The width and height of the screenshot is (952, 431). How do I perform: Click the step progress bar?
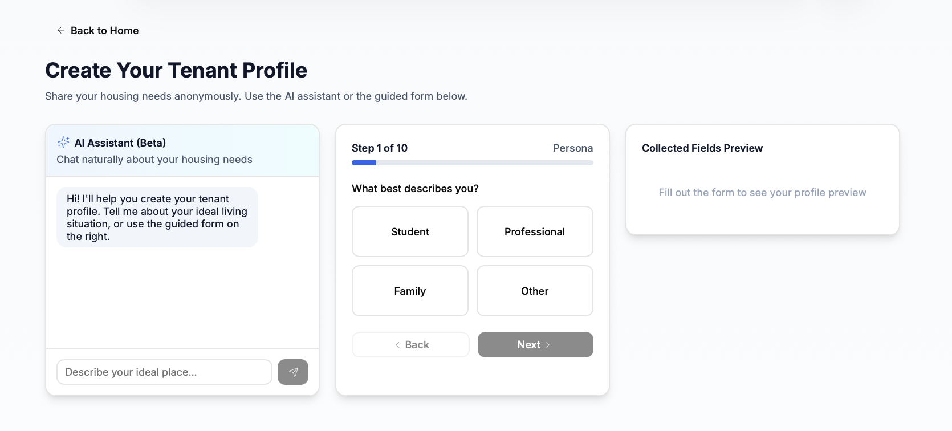pos(472,163)
